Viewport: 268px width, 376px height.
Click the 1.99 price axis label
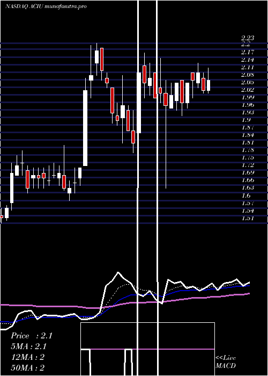pyautogui.click(x=248, y=97)
